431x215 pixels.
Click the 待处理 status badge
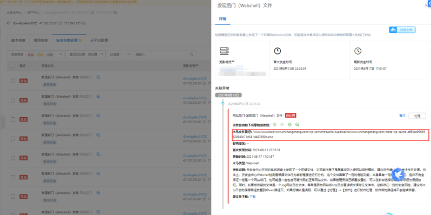point(291,116)
